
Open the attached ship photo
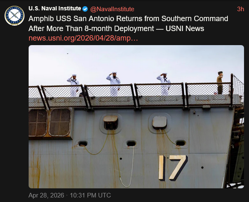136,117
